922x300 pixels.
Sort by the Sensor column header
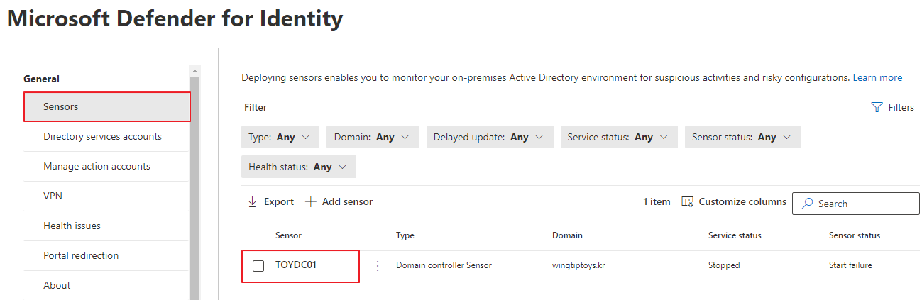(x=288, y=235)
